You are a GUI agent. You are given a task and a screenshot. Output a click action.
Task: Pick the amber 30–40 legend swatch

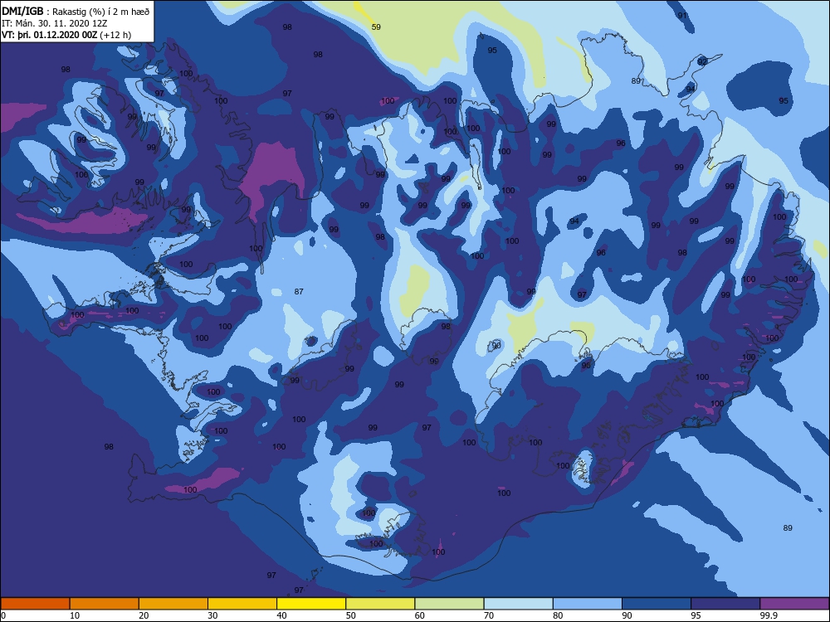pyautogui.click(x=242, y=604)
